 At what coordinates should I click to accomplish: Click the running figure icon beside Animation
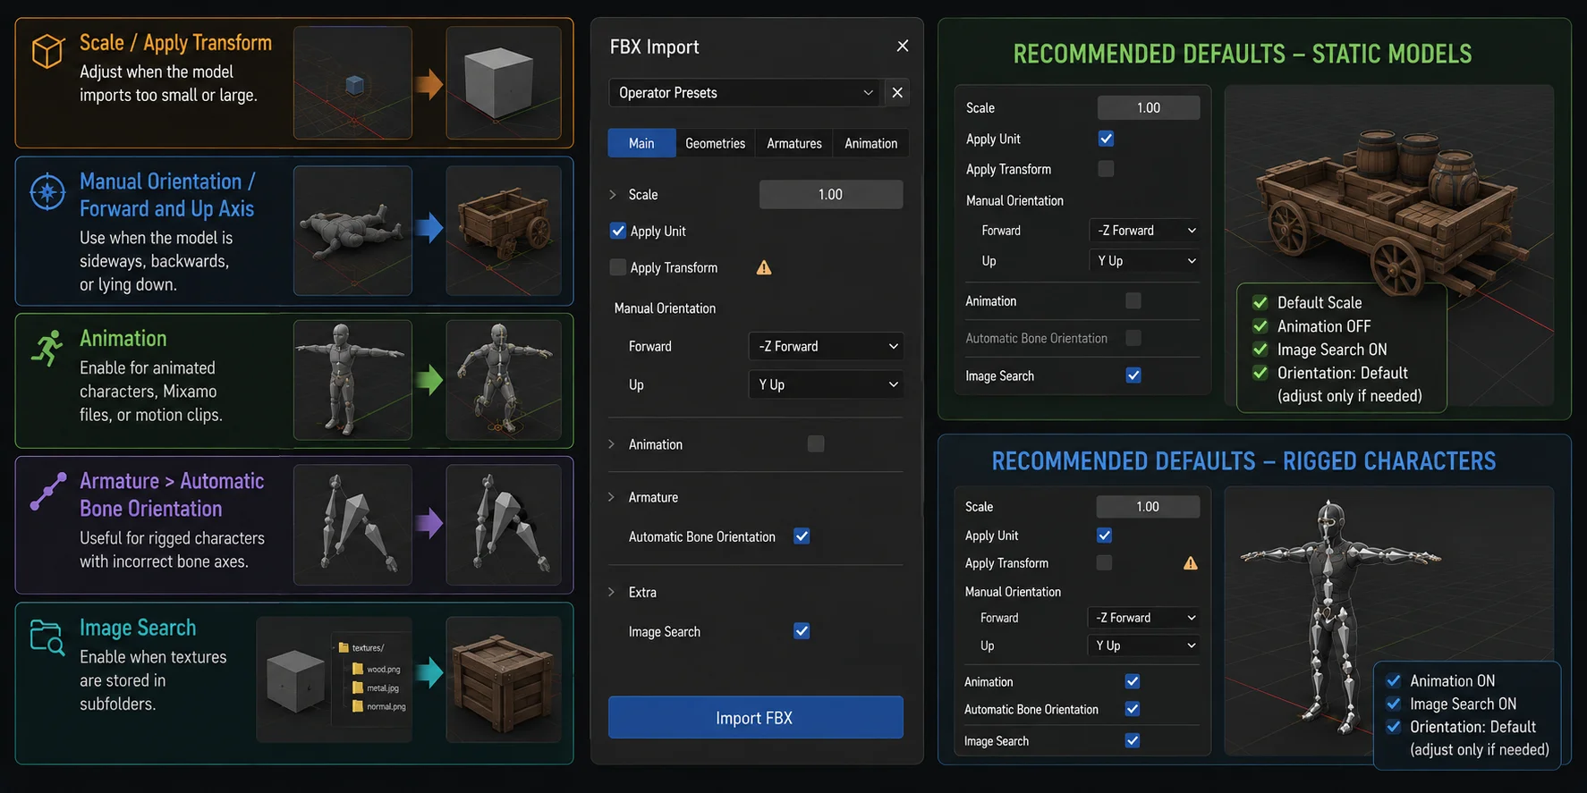(x=47, y=348)
